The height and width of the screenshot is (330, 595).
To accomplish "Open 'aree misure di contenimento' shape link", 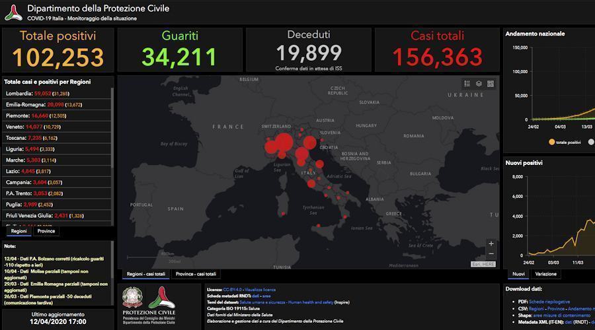I will (x=561, y=315).
